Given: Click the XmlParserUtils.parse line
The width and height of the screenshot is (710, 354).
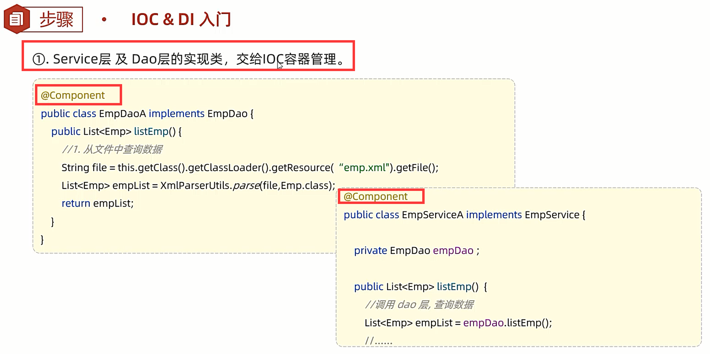Looking at the screenshot, I should coord(198,185).
